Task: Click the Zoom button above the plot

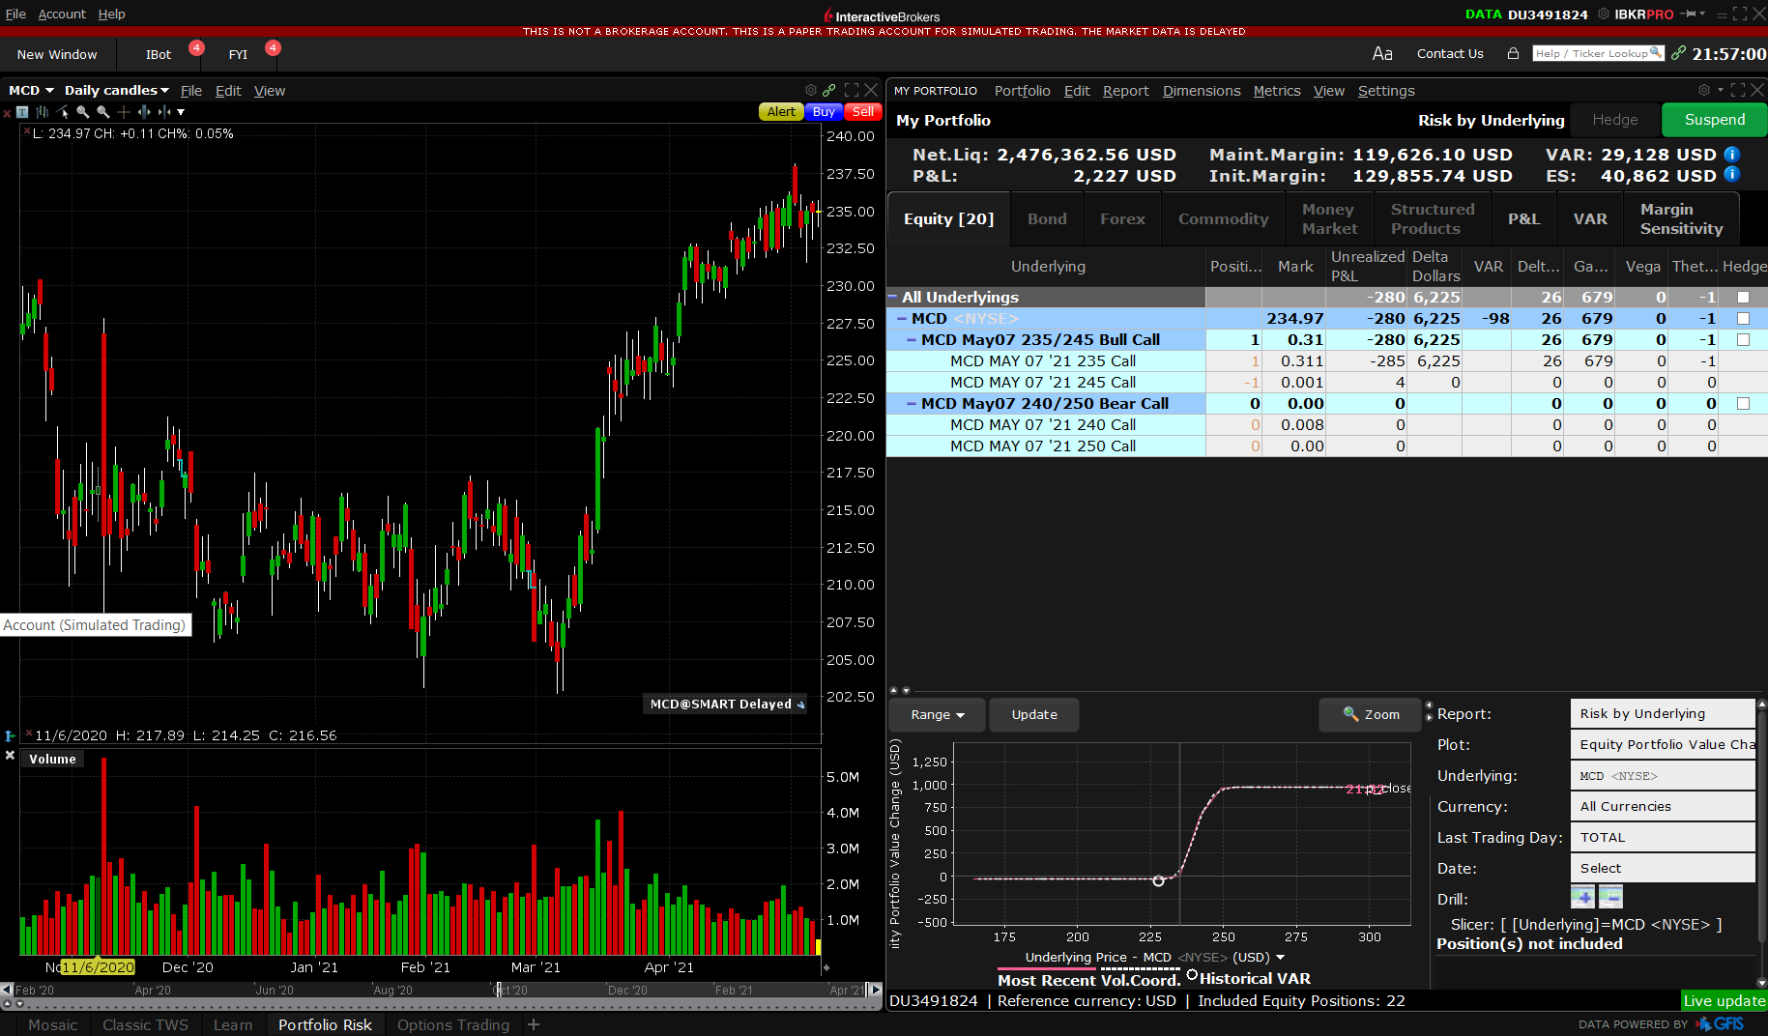Action: click(1371, 715)
